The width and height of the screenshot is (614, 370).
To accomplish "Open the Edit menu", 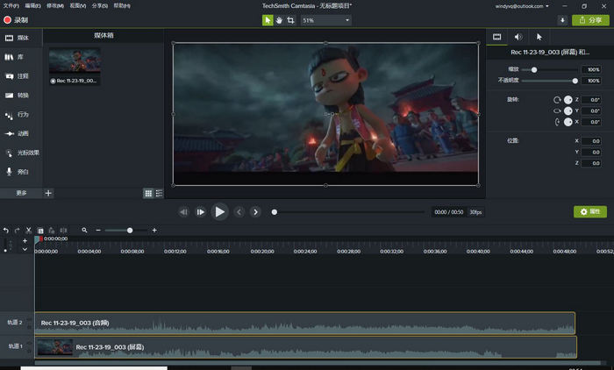I will click(32, 6).
